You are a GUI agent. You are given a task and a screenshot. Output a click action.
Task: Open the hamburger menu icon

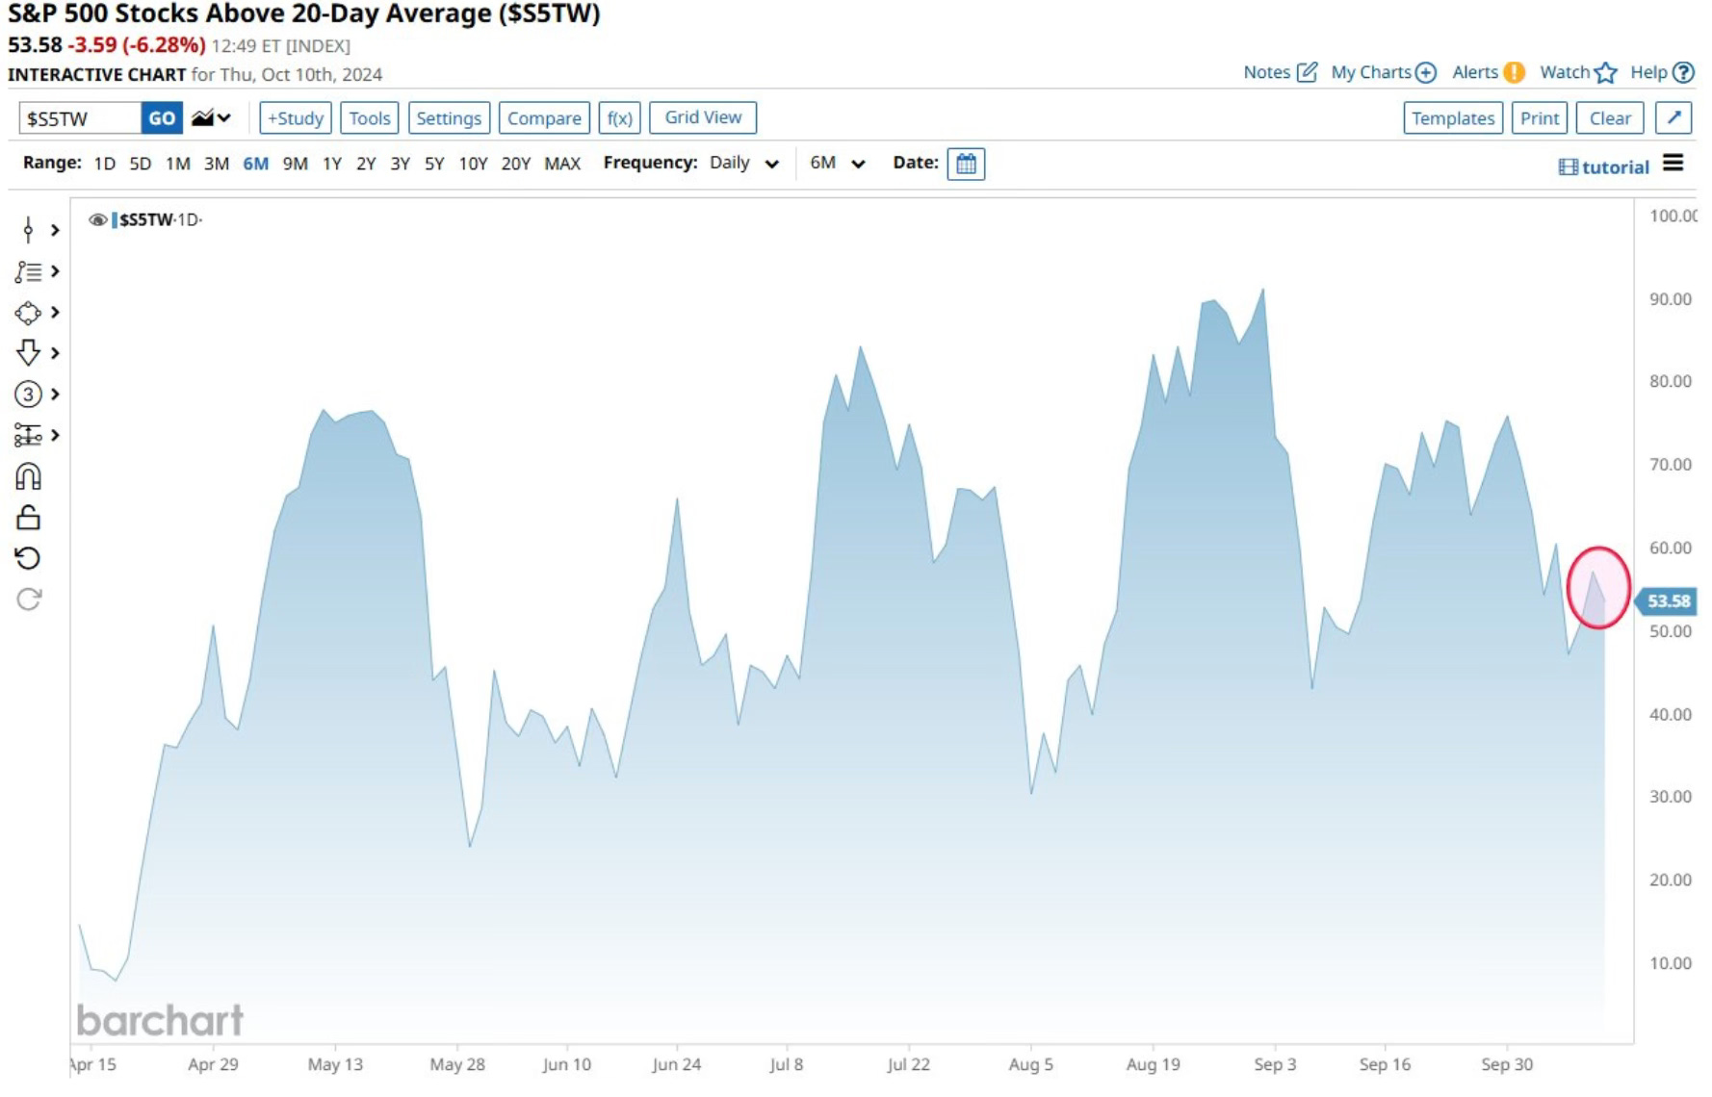click(x=1673, y=163)
